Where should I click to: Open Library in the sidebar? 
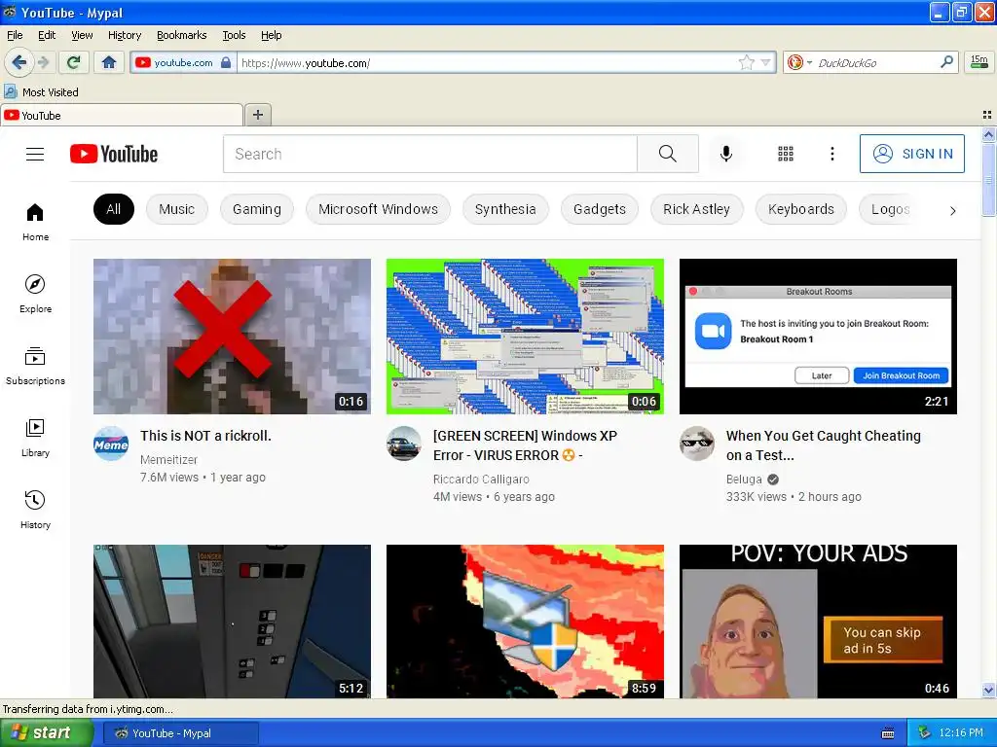coord(36,439)
